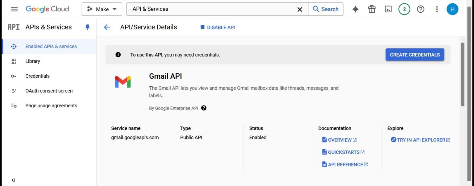The height and width of the screenshot is (186, 474).
Task: Open the navigation hamburger menu
Action: tap(14, 9)
